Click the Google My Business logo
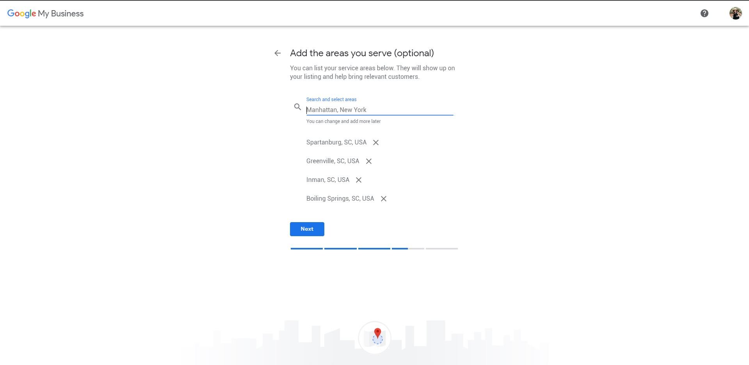Viewport: 749px width, 365px height. coord(45,14)
